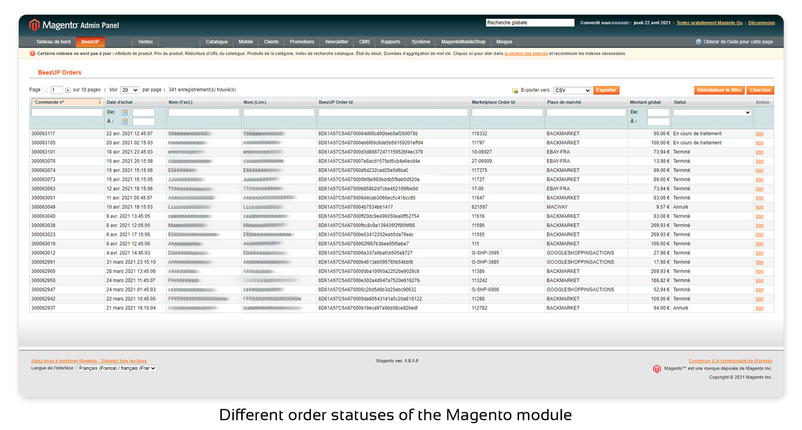
Task: Open the calendar for the 'À' purchase date
Action: coord(125,121)
